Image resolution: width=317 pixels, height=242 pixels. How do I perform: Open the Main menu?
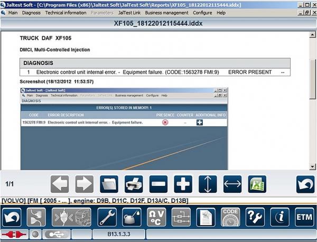tap(13, 13)
